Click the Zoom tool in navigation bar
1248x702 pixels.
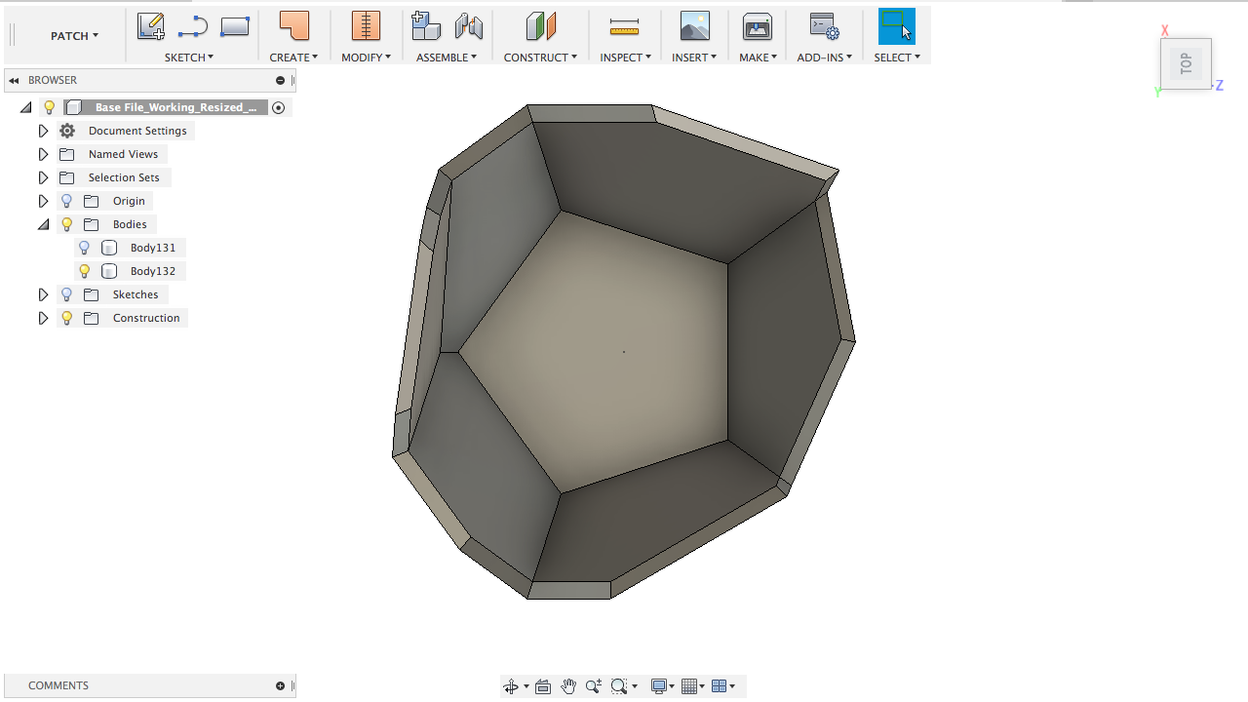(x=593, y=686)
